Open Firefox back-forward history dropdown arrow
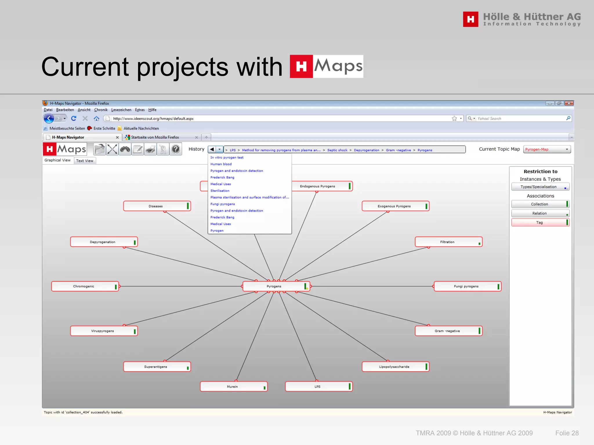 (65, 118)
